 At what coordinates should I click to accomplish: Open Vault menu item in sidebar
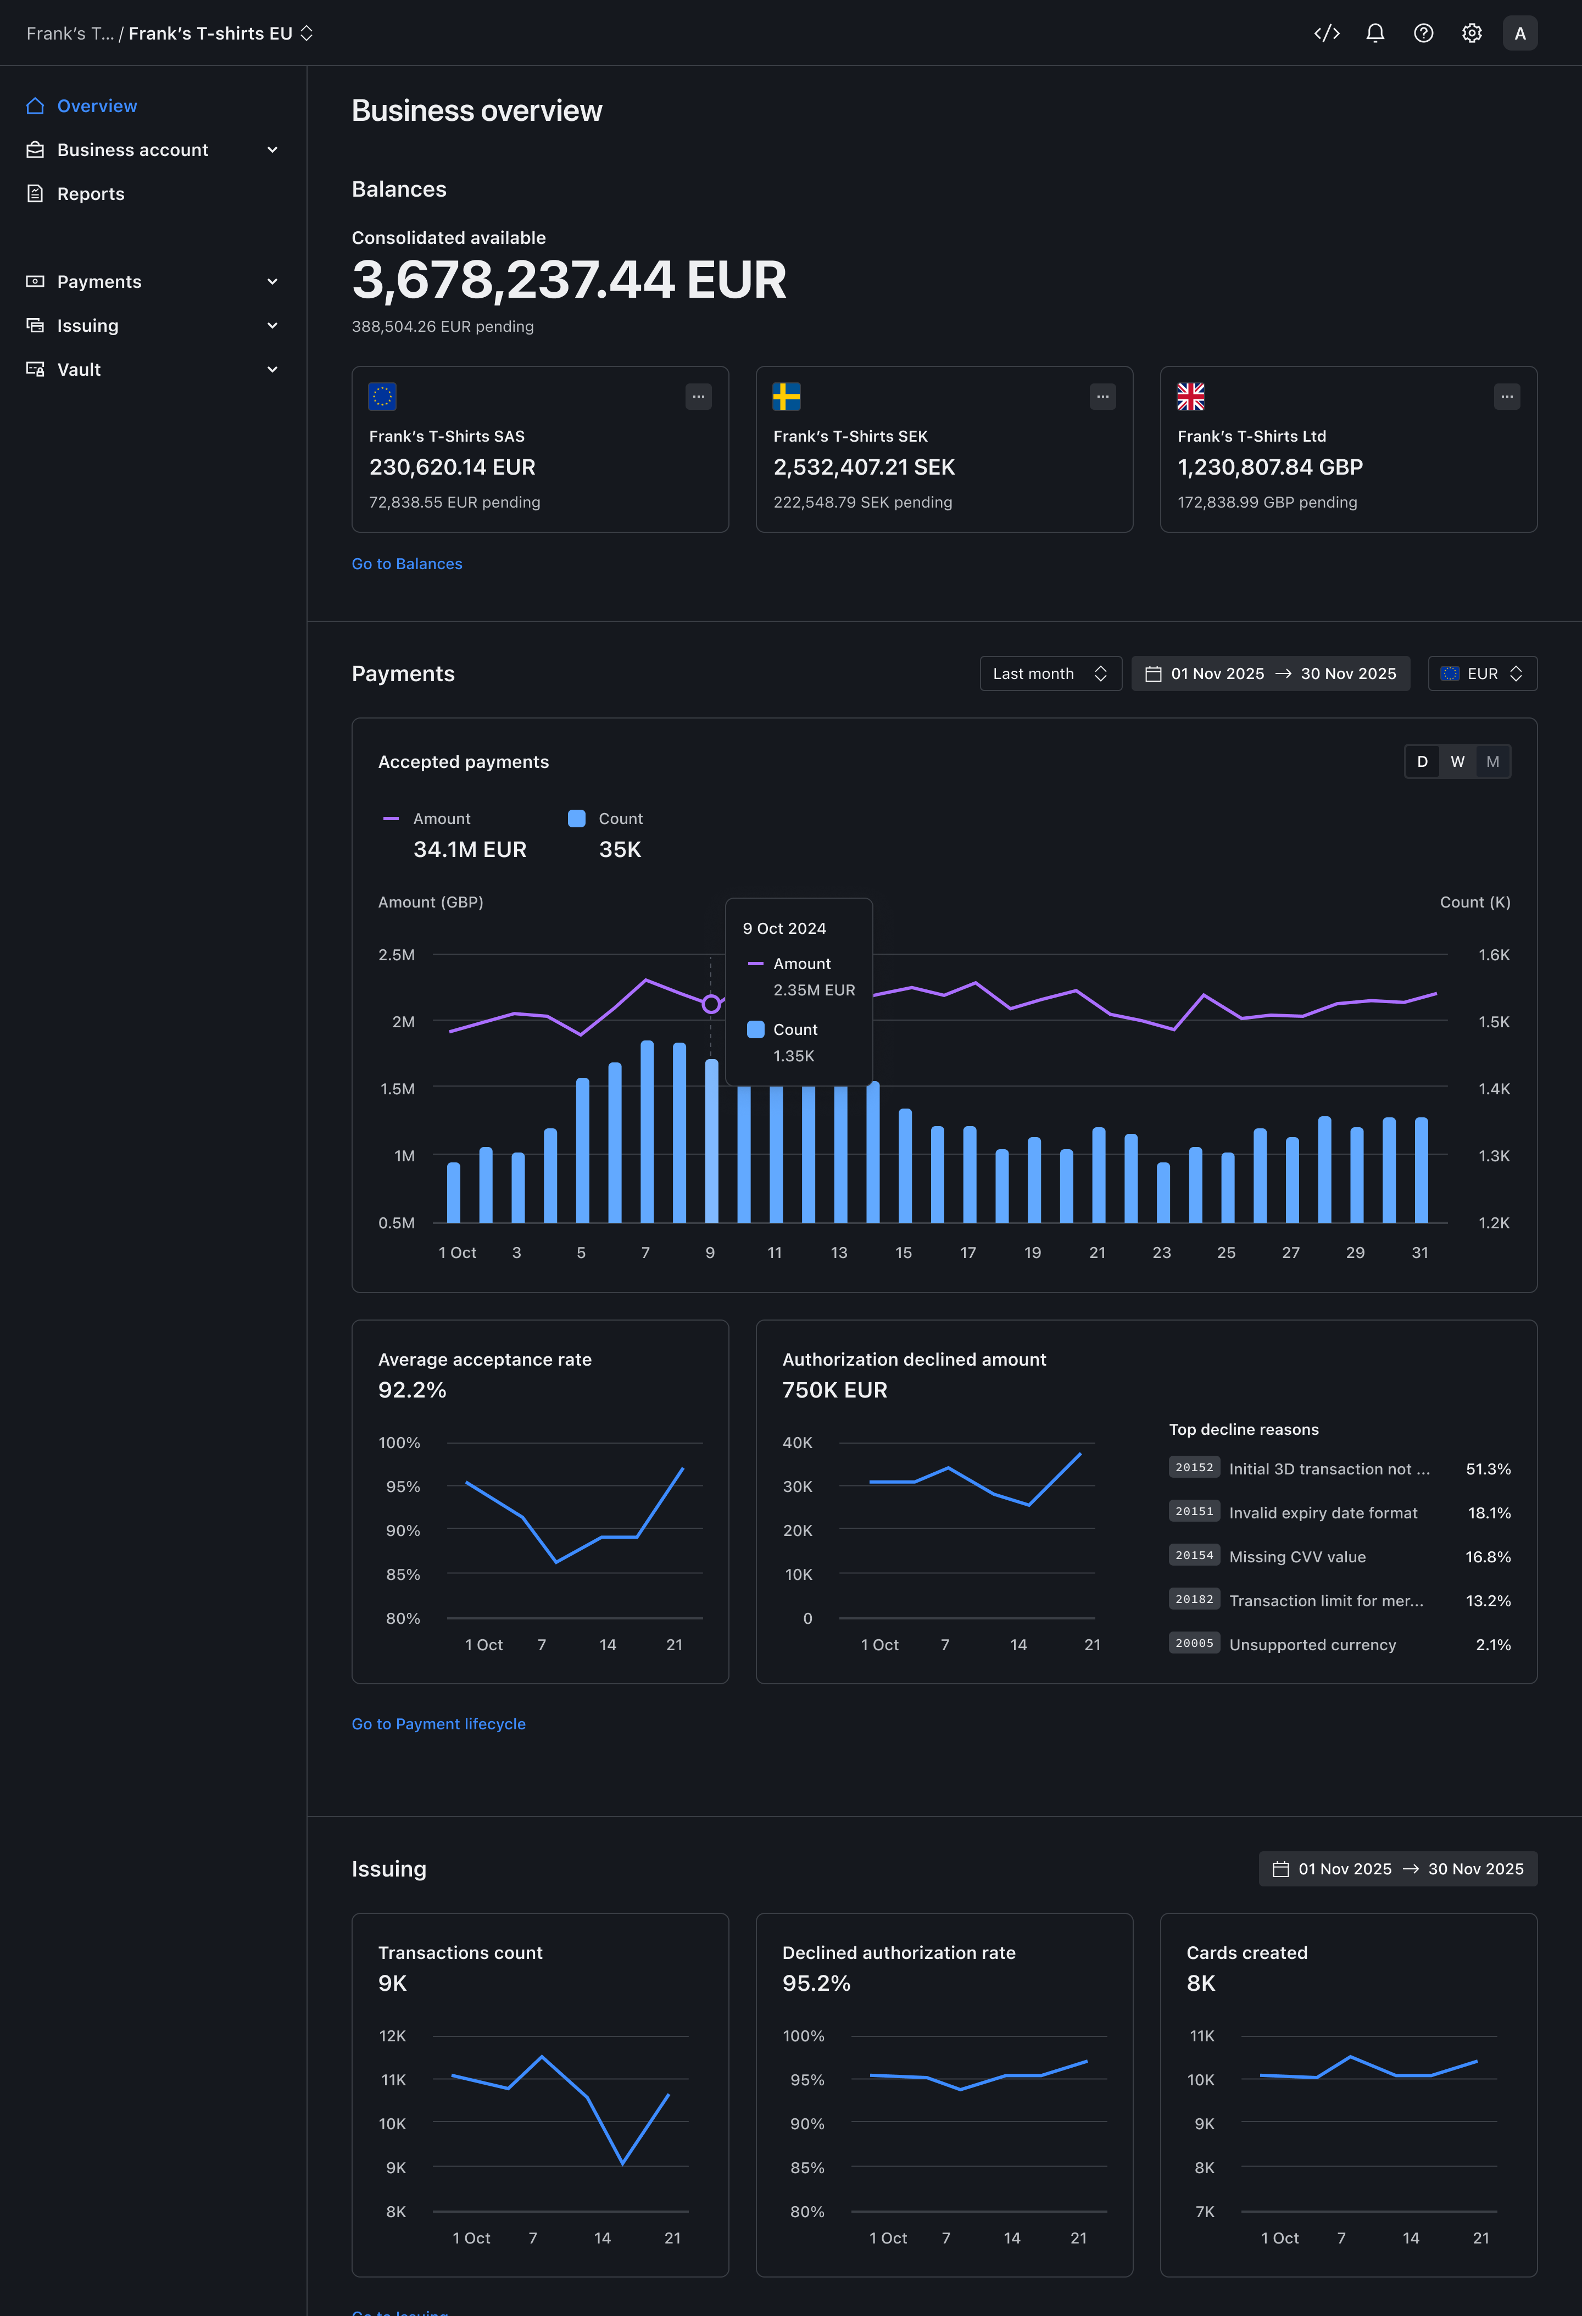coord(153,369)
